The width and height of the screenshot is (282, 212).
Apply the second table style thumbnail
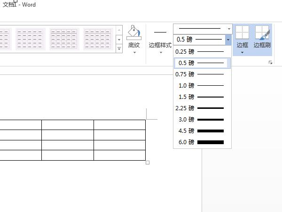30,39
